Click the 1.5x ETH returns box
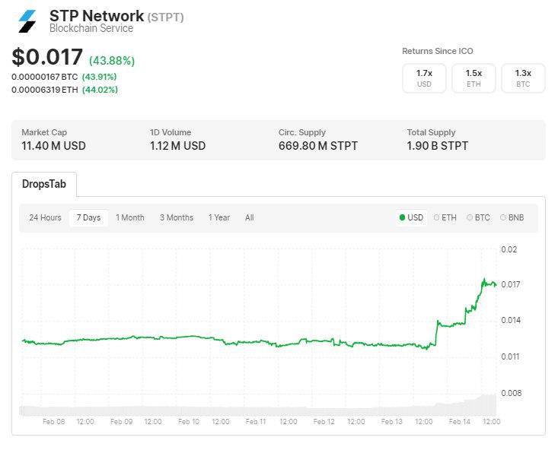The width and height of the screenshot is (558, 450). pyautogui.click(x=474, y=78)
